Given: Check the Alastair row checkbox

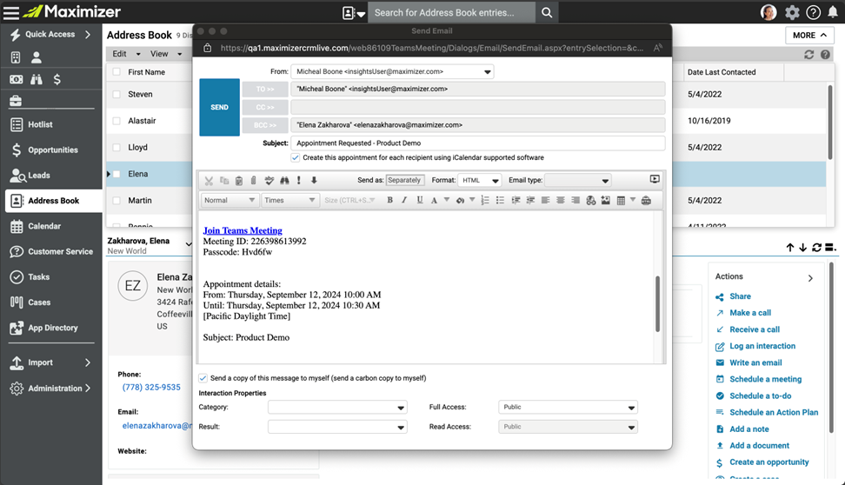Looking at the screenshot, I should click(x=116, y=121).
